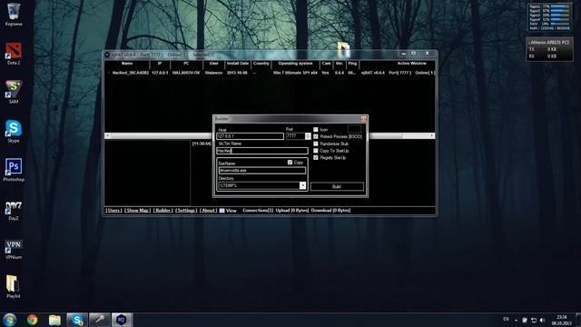The image size is (581, 327).
Task: Select the Hacked_30CA4082 client row
Action: click(x=271, y=73)
